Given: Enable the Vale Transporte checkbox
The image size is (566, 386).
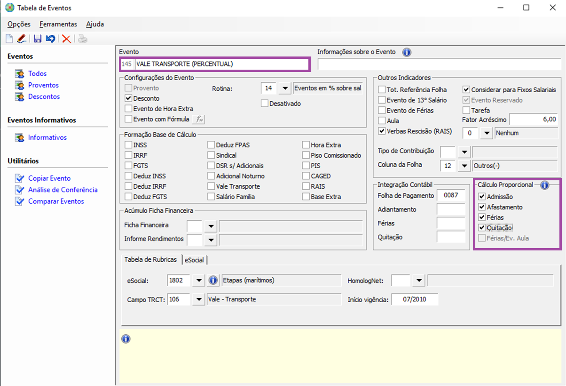Looking at the screenshot, I should (x=212, y=186).
